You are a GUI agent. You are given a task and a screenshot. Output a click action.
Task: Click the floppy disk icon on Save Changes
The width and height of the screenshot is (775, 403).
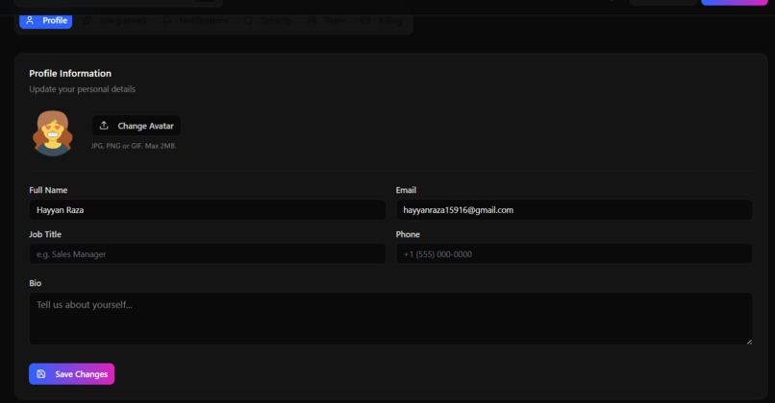coord(41,374)
